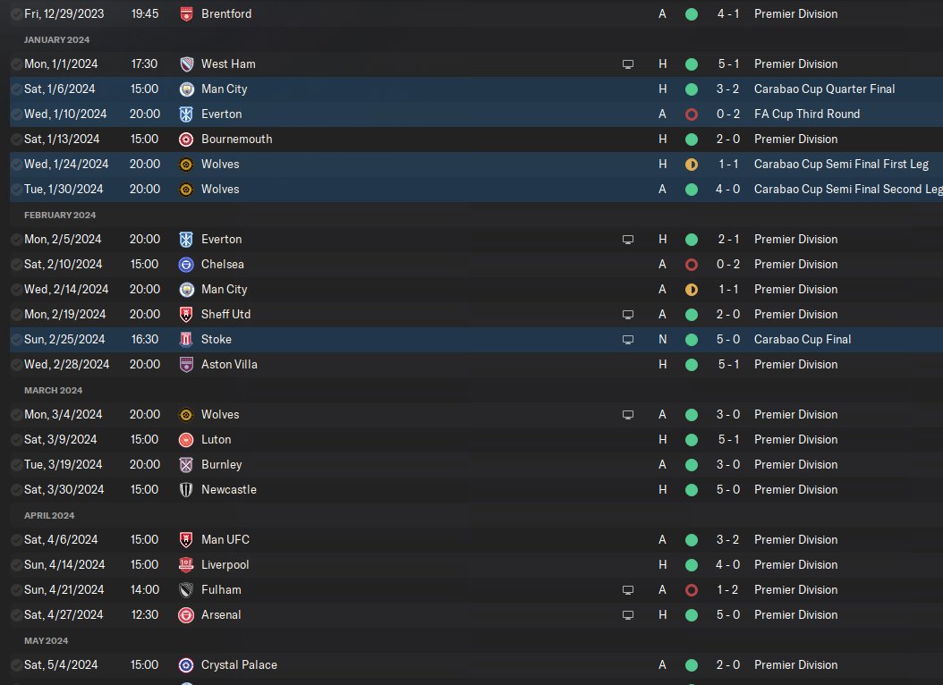The height and width of the screenshot is (685, 943).
Task: Toggle the check circle beside Sun, 4/14/2024 Liverpool
Action: [x=17, y=565]
